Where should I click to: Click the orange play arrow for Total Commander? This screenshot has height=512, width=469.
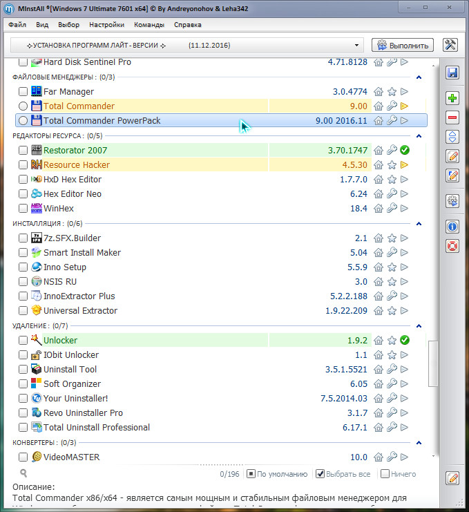click(404, 106)
